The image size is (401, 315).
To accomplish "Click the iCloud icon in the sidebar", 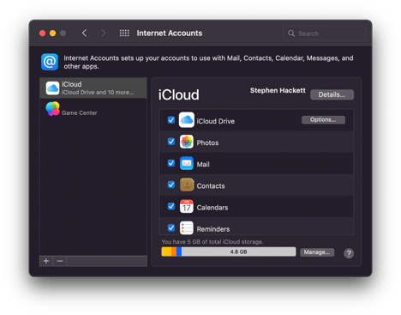I will pos(52,88).
